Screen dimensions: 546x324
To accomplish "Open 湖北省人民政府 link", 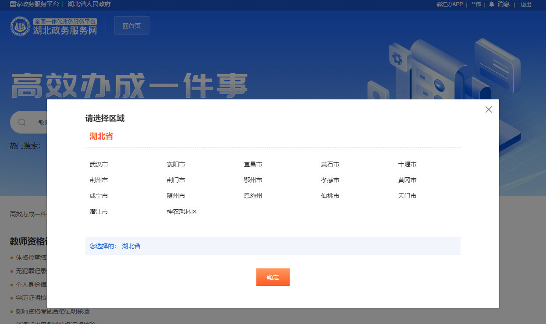I will click(89, 4).
